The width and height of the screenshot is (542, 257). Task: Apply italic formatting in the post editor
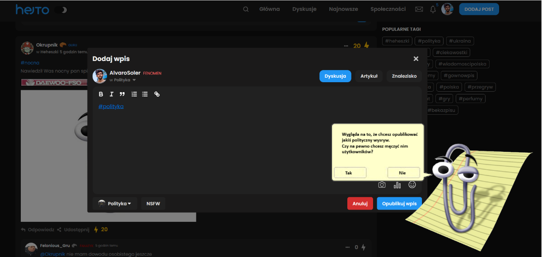tap(112, 94)
